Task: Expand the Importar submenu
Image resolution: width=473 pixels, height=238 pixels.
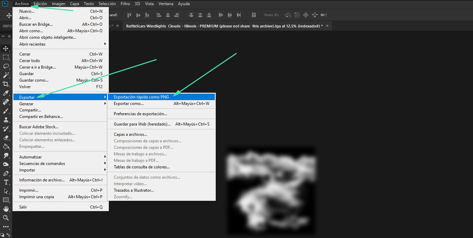Action: [61, 170]
